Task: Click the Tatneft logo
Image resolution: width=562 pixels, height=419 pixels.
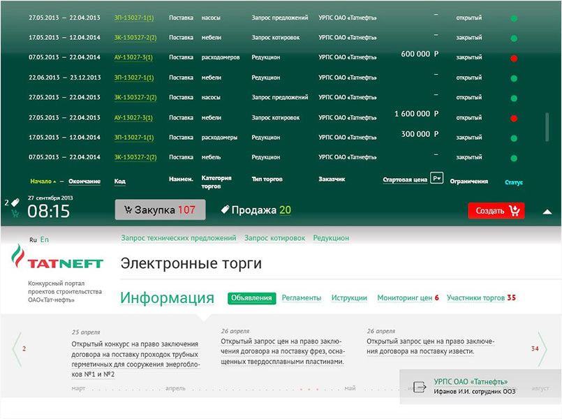Action: (x=57, y=259)
